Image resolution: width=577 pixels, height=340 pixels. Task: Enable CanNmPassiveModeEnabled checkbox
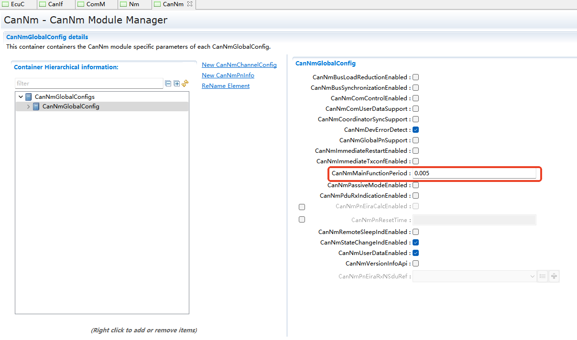click(416, 185)
